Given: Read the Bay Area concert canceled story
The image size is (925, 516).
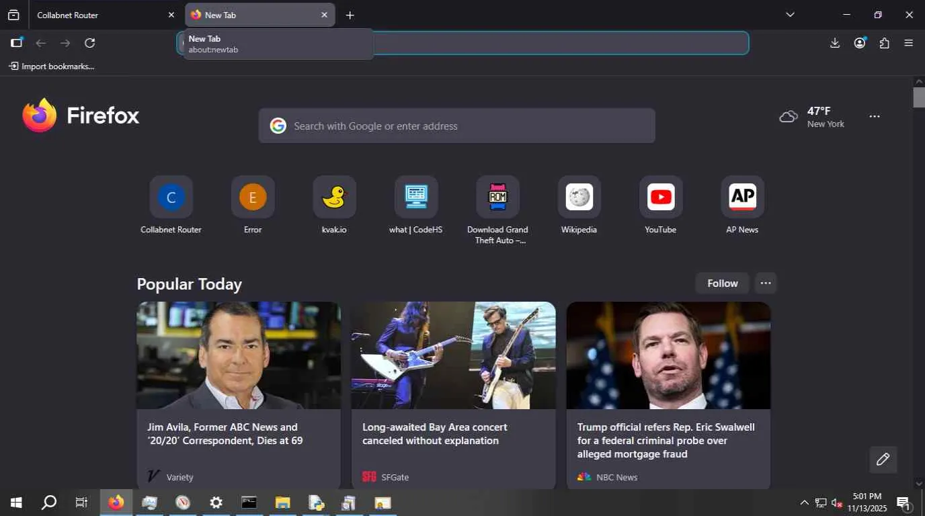Looking at the screenshot, I should 454,396.
